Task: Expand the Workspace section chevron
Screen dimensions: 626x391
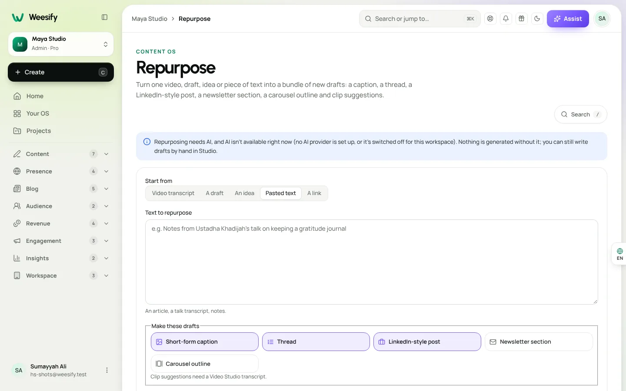Action: coord(106,275)
